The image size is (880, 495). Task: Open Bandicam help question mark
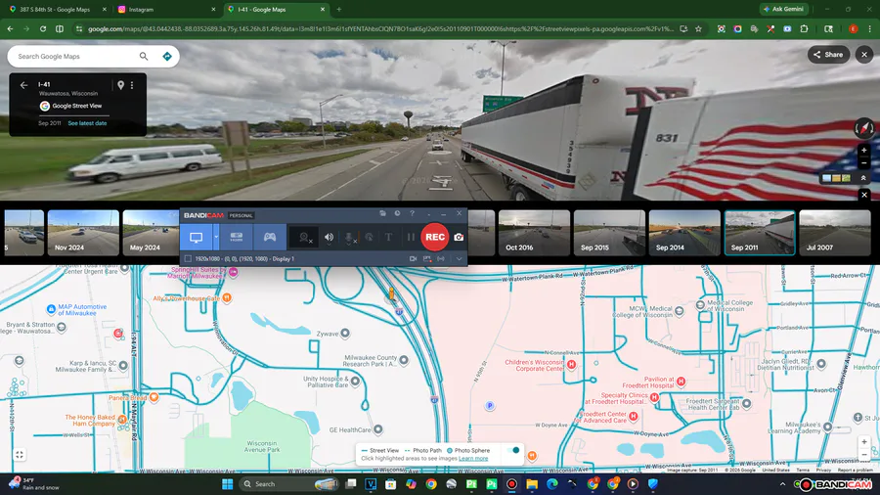coord(412,213)
